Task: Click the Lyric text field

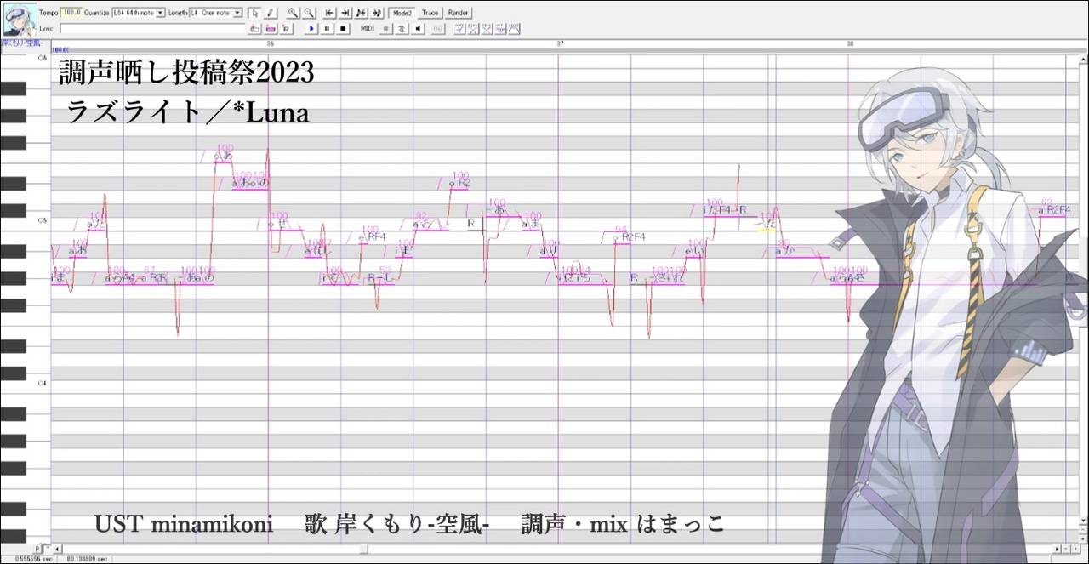Action: click(x=152, y=29)
